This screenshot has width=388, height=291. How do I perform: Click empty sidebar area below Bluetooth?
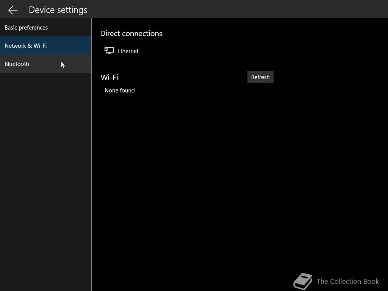[x=45, y=171]
